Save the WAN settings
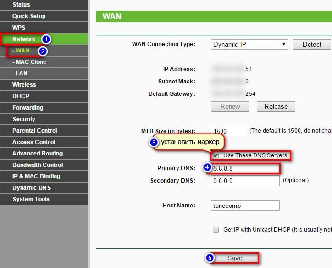332x268 pixels. pos(234,258)
